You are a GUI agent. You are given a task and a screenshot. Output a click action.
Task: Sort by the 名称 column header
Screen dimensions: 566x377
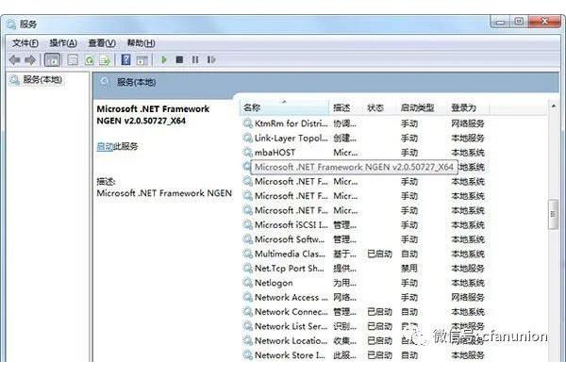pyautogui.click(x=284, y=107)
